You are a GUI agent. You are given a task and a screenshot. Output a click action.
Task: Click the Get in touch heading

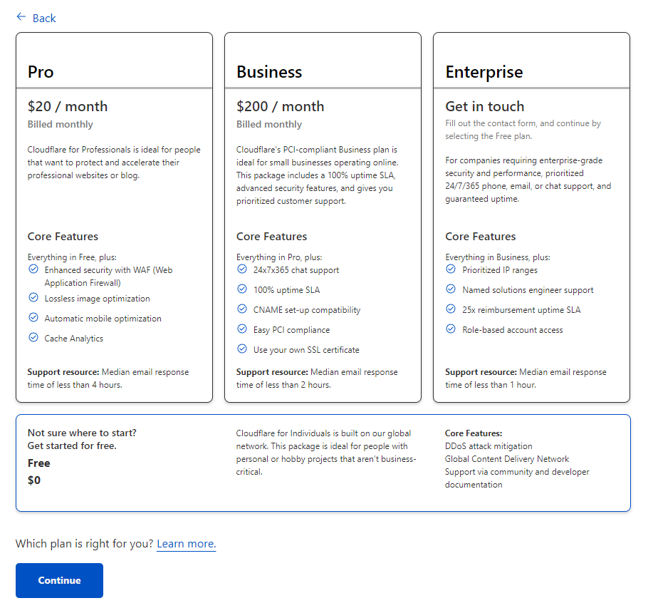pyautogui.click(x=485, y=106)
